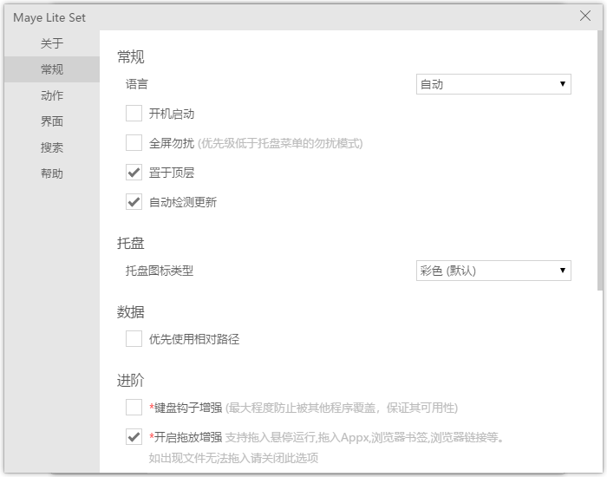
Task: Open the 语言 dropdown showing 自动
Action: coord(493,84)
